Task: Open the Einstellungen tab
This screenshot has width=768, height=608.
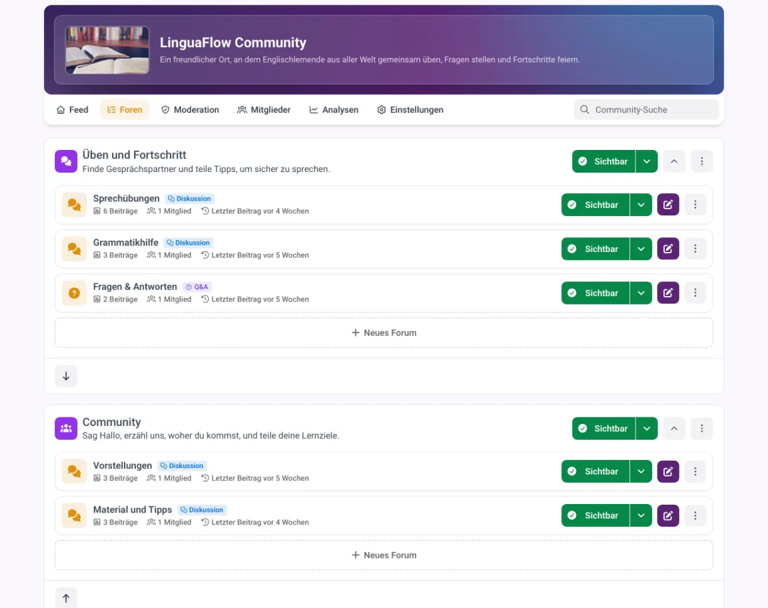Action: 411,110
